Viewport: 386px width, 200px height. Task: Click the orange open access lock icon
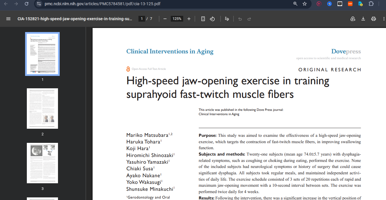click(x=128, y=69)
